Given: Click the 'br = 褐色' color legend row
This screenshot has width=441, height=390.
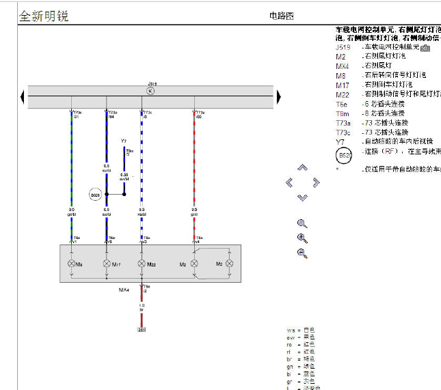Looking at the screenshot, I should [x=301, y=359].
